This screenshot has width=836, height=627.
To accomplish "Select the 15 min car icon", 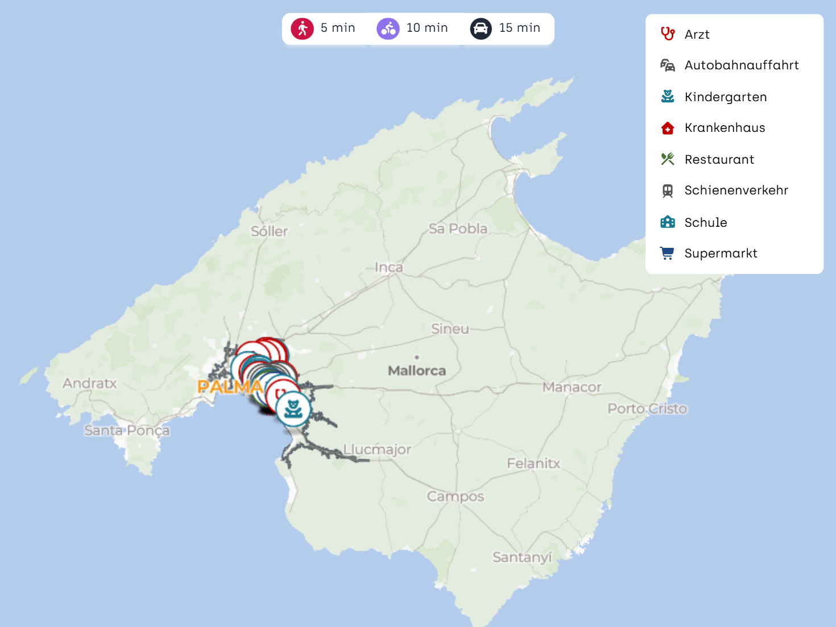I will (481, 28).
